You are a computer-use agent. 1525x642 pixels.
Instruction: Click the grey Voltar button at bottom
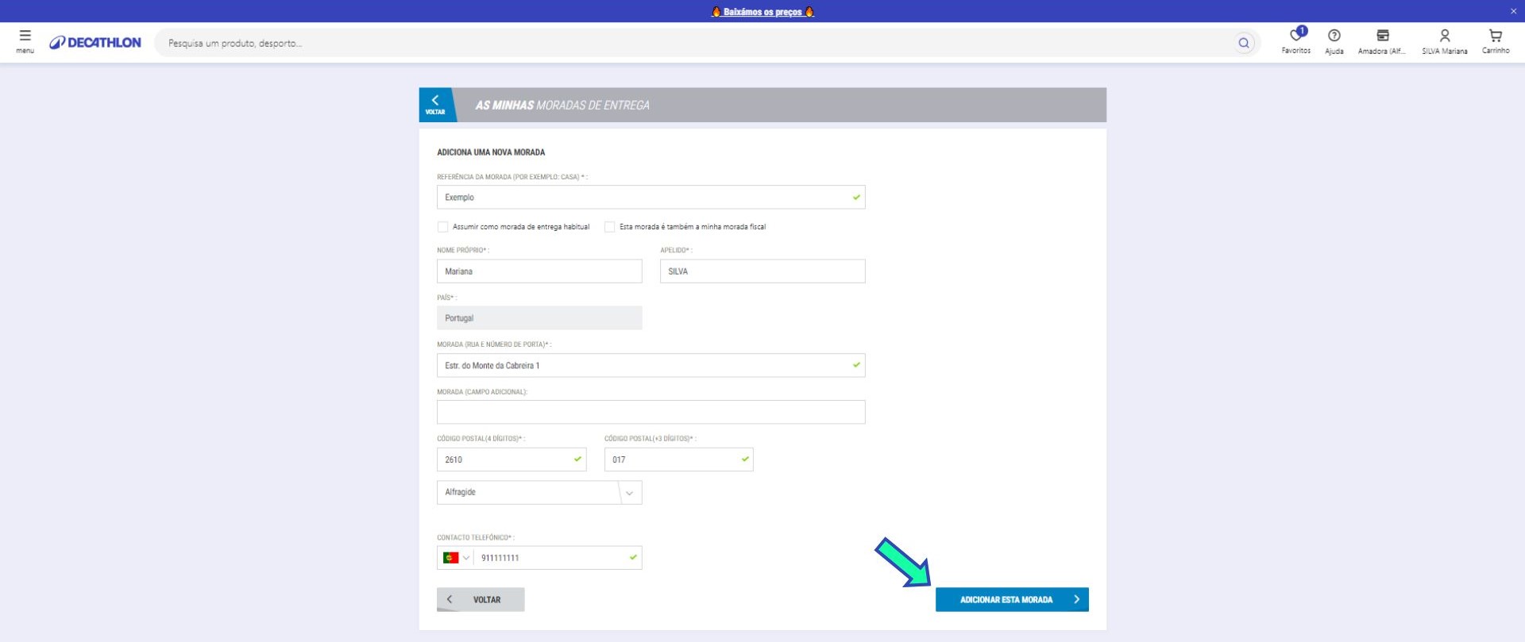pyautogui.click(x=481, y=599)
